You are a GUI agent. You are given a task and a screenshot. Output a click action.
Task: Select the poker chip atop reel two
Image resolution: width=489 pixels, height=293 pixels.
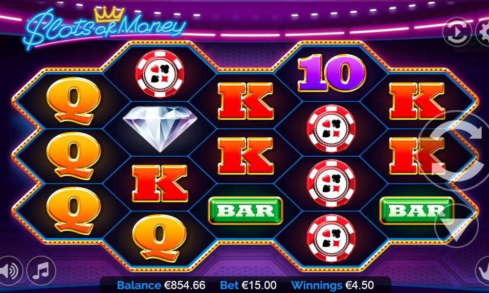[159, 74]
